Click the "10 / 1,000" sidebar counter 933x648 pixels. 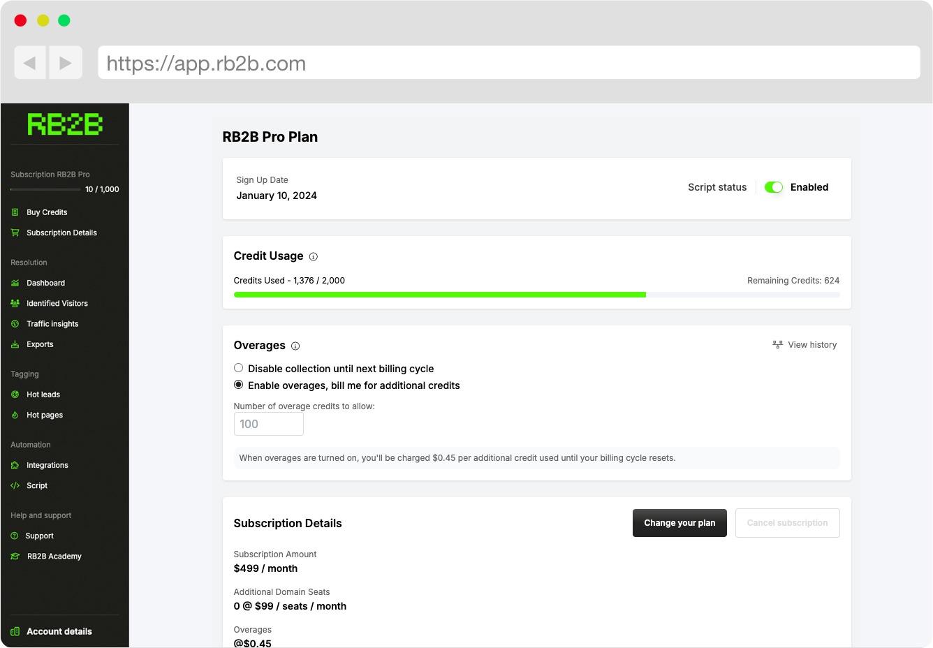click(x=102, y=189)
